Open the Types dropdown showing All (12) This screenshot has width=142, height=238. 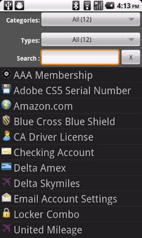[x=91, y=40]
